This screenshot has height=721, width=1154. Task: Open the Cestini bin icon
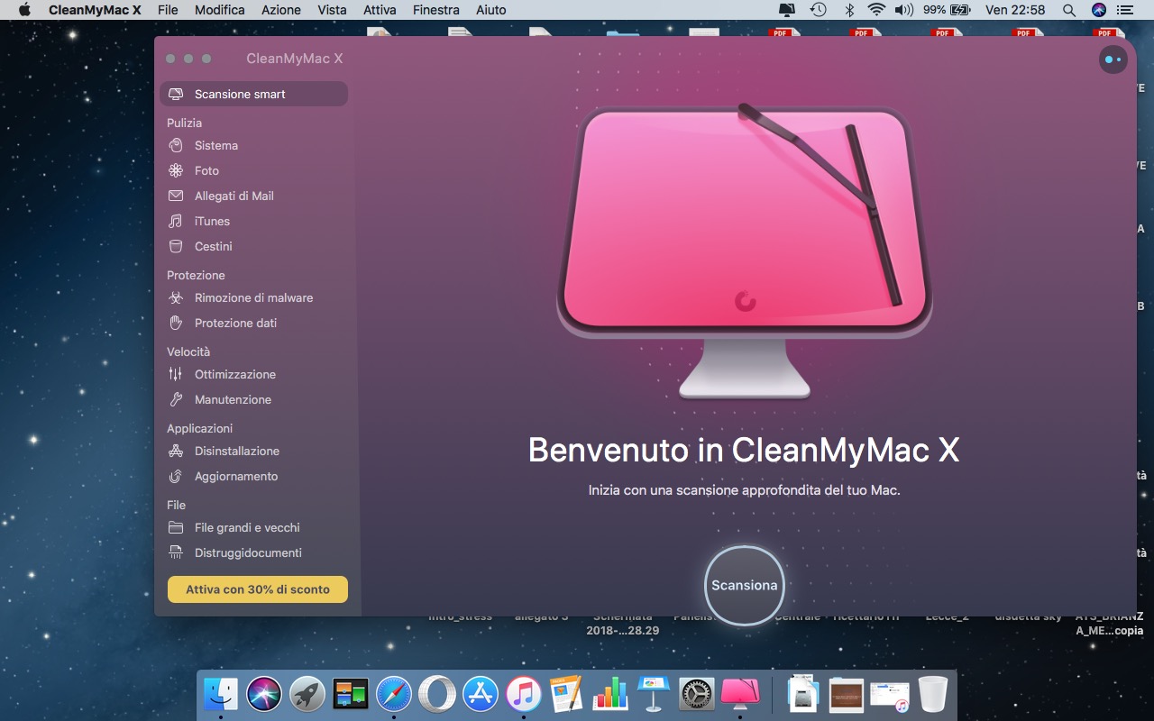coord(176,246)
